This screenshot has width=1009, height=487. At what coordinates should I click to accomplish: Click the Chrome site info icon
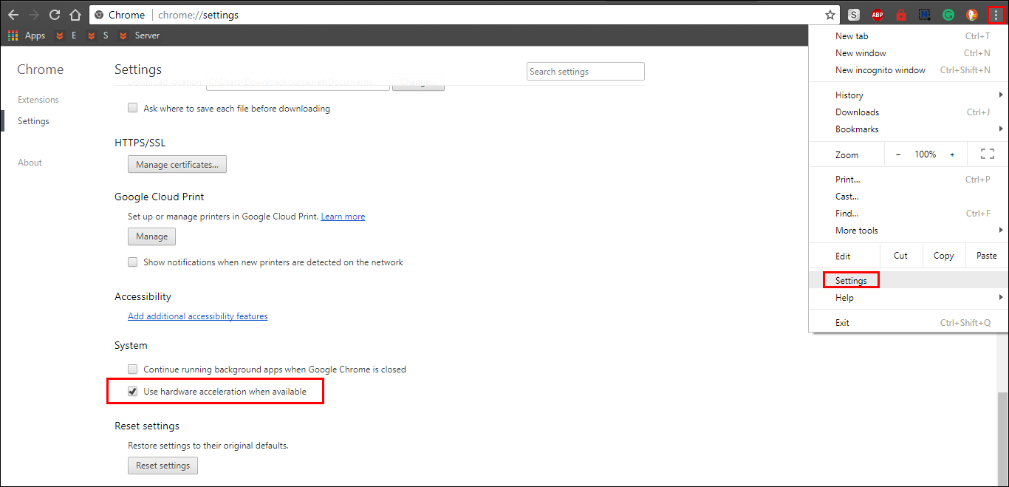pyautogui.click(x=100, y=15)
